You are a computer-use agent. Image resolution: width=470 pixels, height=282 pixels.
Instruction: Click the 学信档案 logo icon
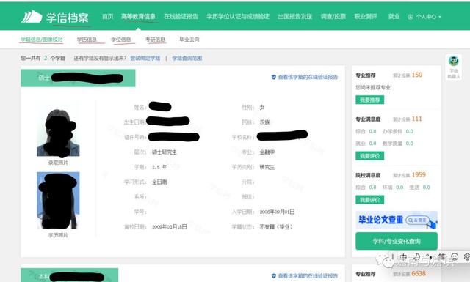[x=32, y=16]
